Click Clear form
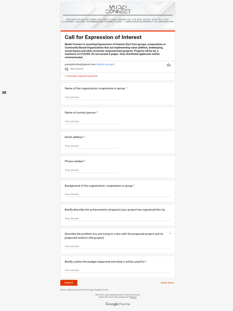Image resolution: width=233 pixels, height=311 pixels. point(167,283)
